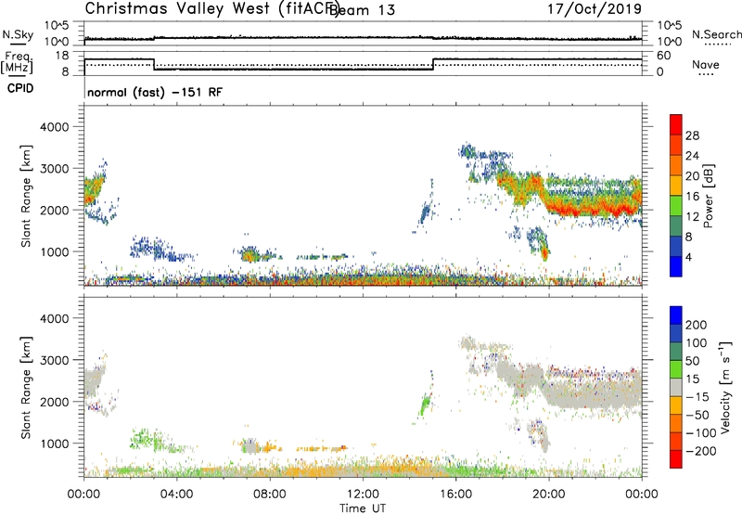This screenshot has height=514, width=742.
Task: Click the '4000' tick on power panel
Action: click(x=54, y=127)
